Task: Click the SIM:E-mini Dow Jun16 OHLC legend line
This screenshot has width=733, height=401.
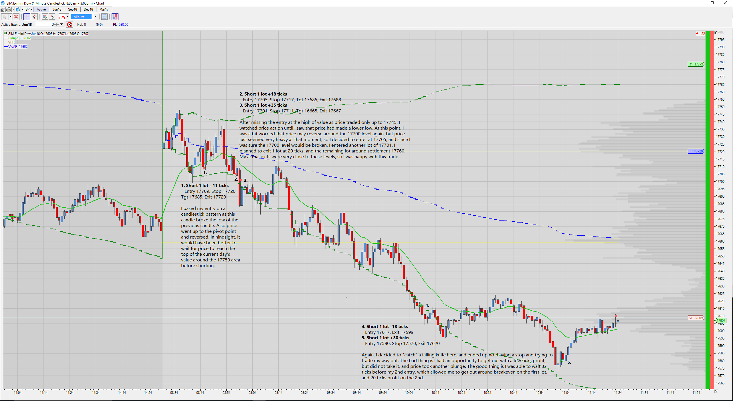Action: coord(48,34)
